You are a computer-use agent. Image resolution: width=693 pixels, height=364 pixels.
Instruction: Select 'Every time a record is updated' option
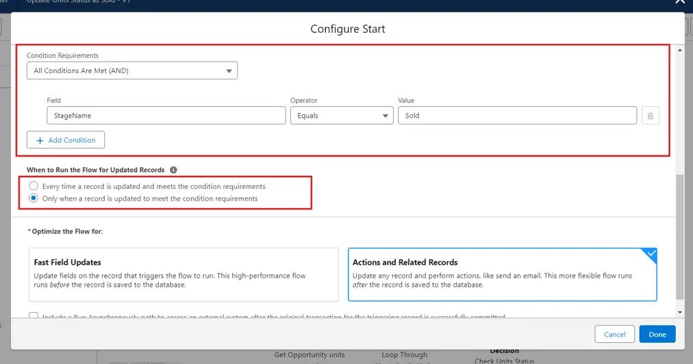(34, 186)
